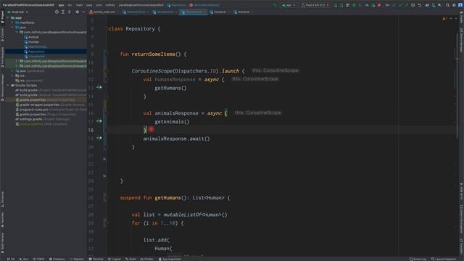The width and height of the screenshot is (464, 261).
Task: Click the Search Everywhere magnifier icon
Action: click(x=448, y=5)
